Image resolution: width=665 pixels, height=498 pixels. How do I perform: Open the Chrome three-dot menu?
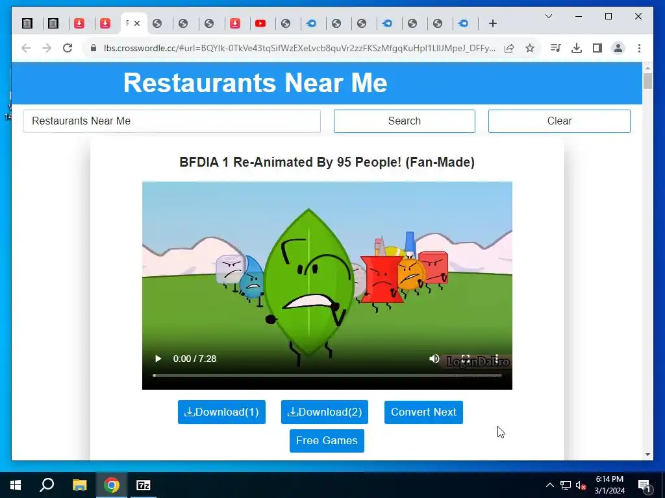639,48
